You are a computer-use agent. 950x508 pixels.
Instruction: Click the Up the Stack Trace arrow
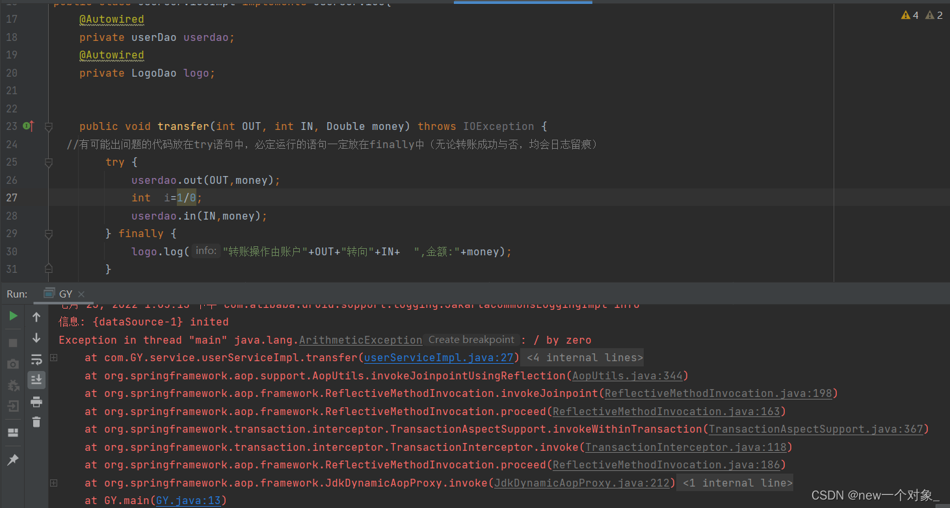[x=36, y=317]
